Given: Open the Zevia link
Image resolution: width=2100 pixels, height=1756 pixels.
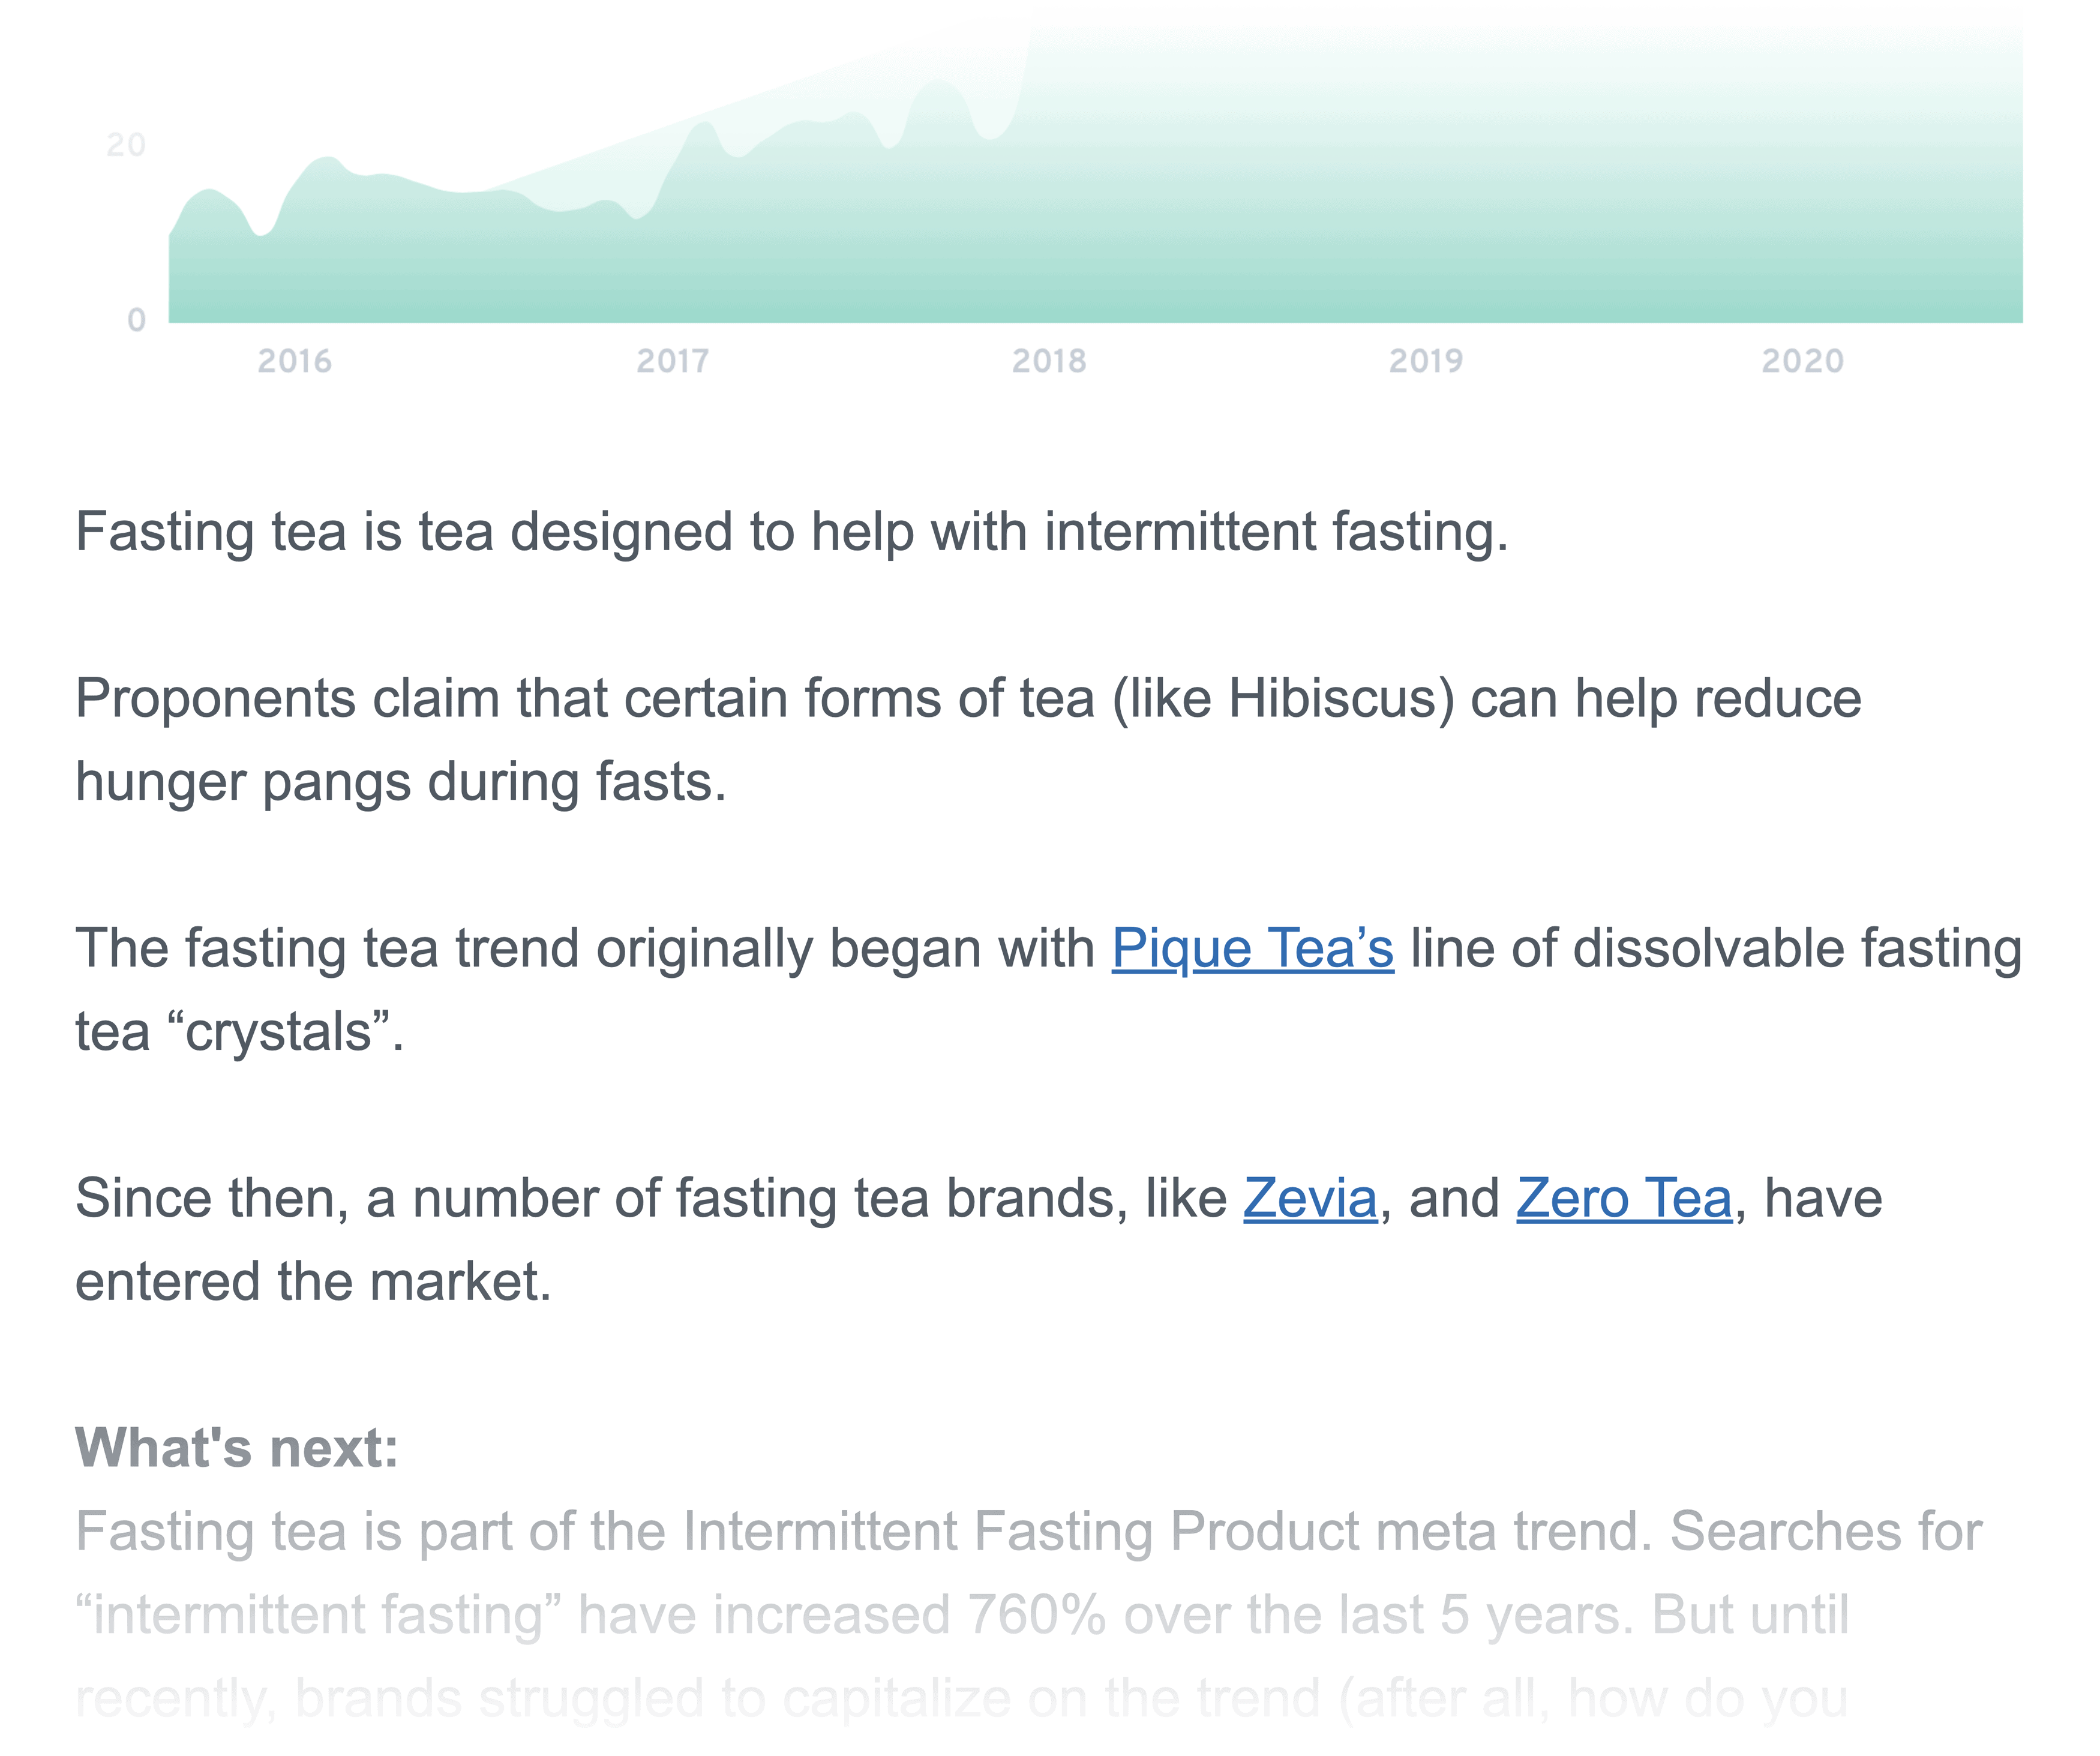Looking at the screenshot, I should click(x=1310, y=1198).
